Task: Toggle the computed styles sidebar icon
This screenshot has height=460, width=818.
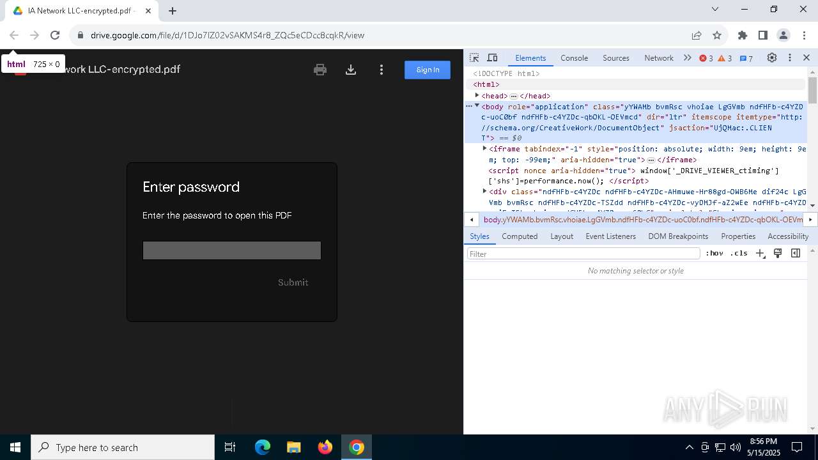Action: pos(796,254)
